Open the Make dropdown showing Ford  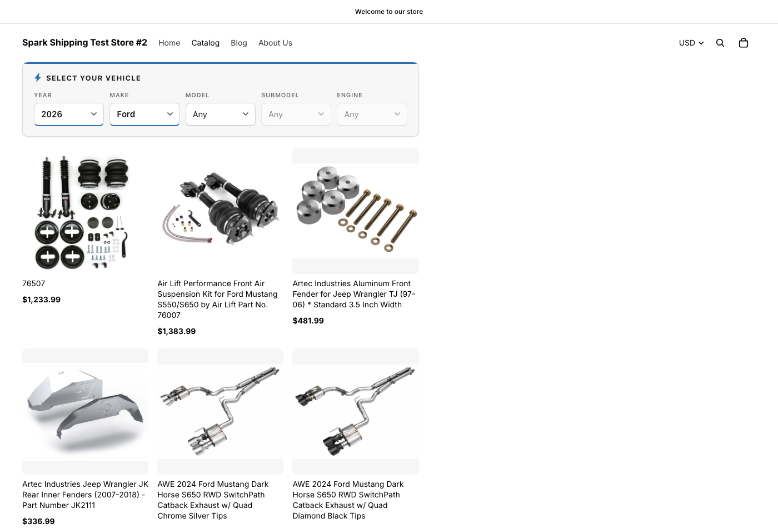(144, 114)
